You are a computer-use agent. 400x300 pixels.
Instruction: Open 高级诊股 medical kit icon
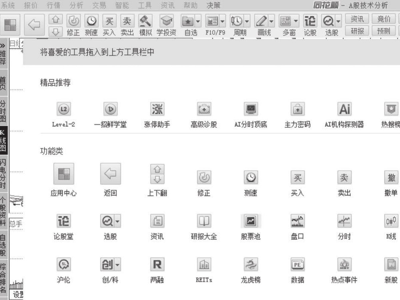tap(204, 109)
